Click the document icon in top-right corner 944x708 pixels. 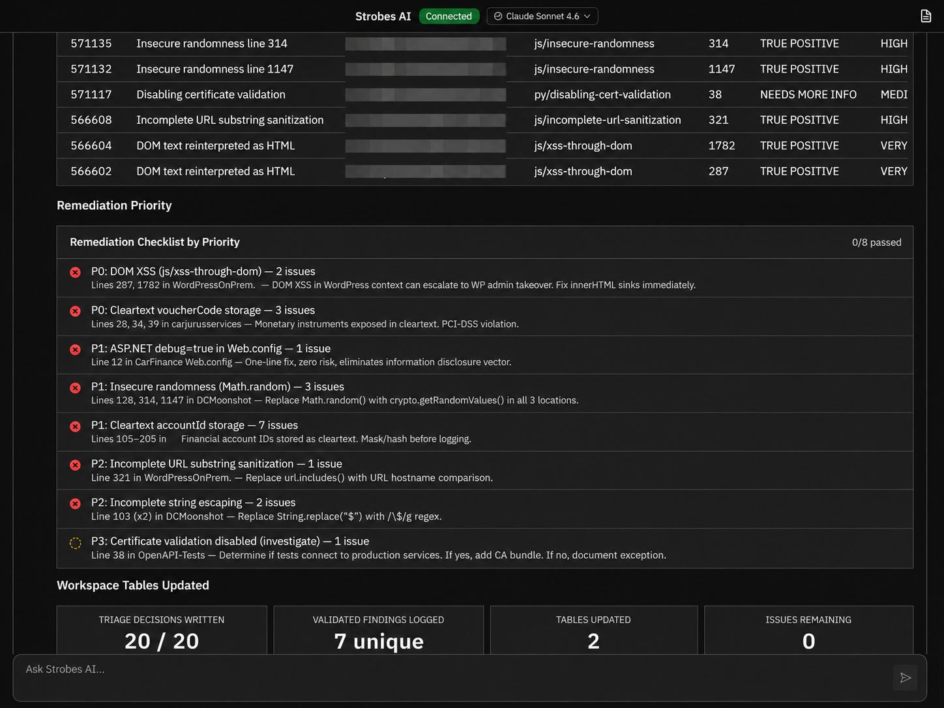click(x=926, y=16)
